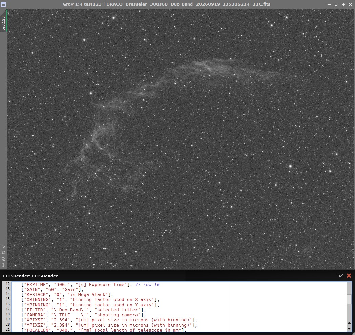Click the diagonal arrow resize icon

pos(3,247)
